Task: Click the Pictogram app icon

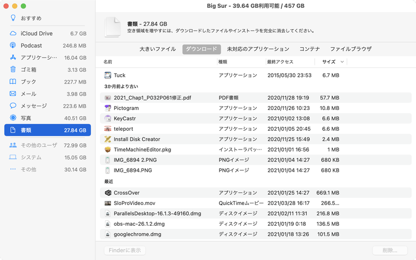Action: 108,108
